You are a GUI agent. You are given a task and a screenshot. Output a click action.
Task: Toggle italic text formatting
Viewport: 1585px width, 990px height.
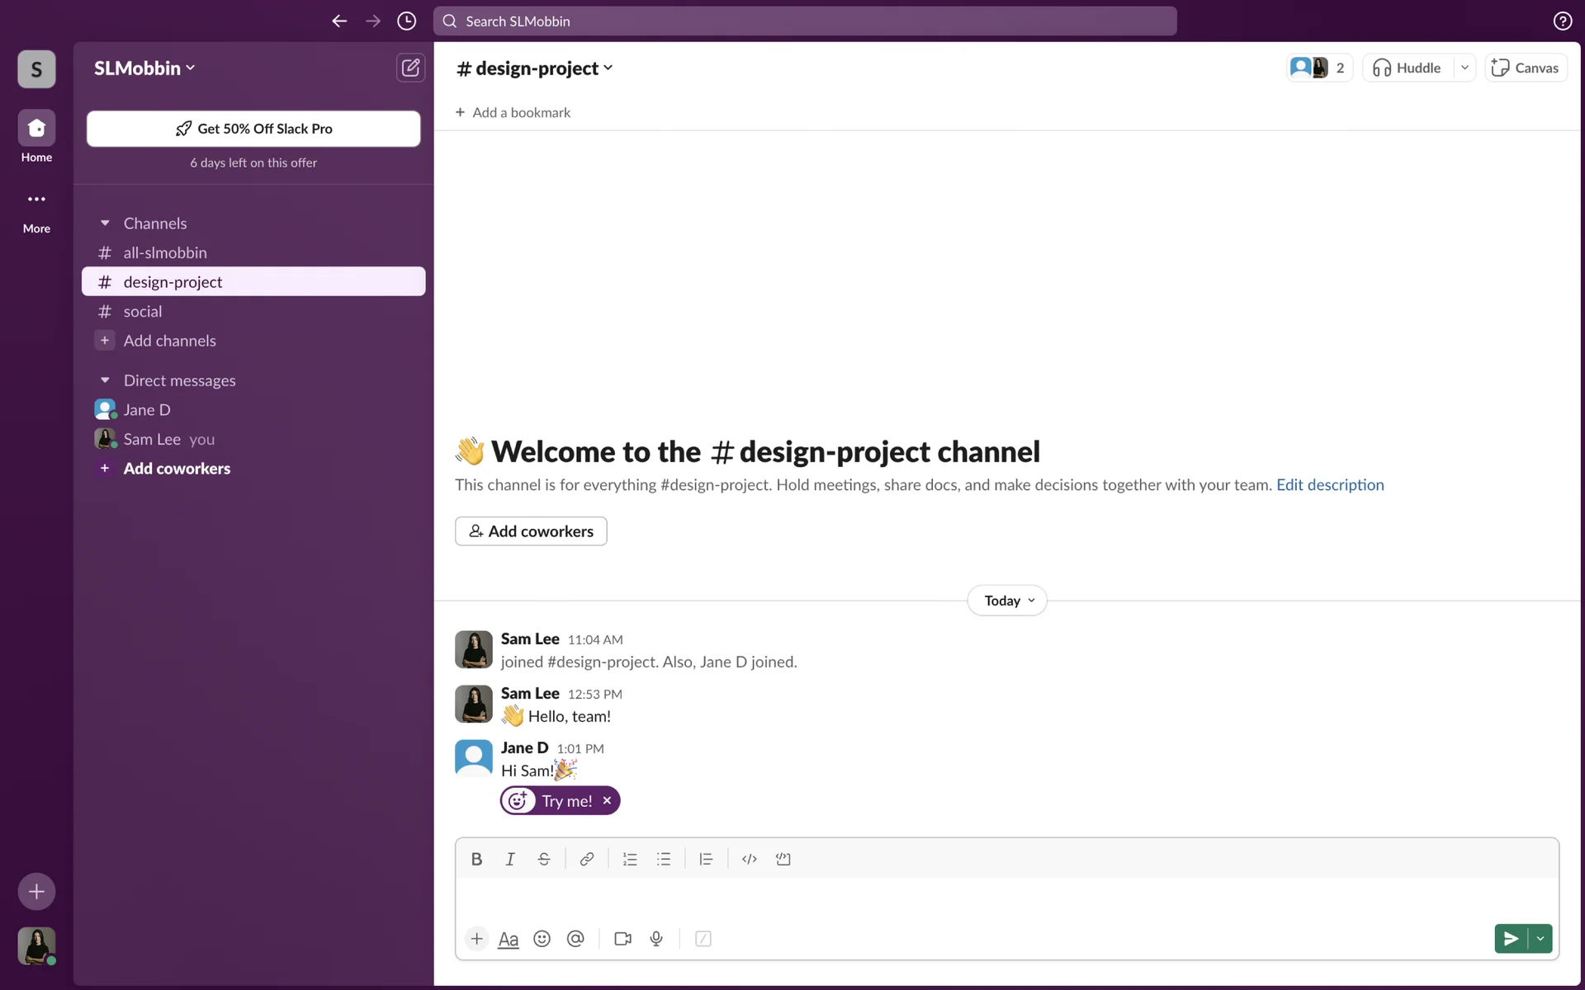(x=510, y=859)
